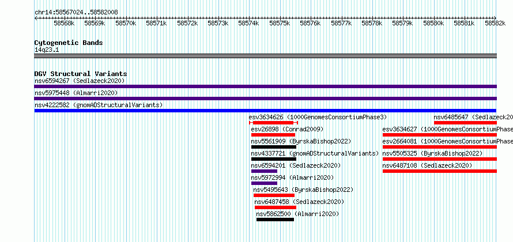
Task: Click the 58581k ruler position
Action: [464, 23]
